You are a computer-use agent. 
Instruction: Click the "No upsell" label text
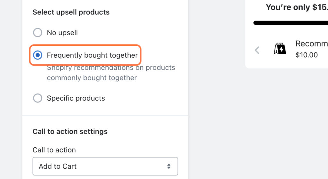click(x=62, y=33)
